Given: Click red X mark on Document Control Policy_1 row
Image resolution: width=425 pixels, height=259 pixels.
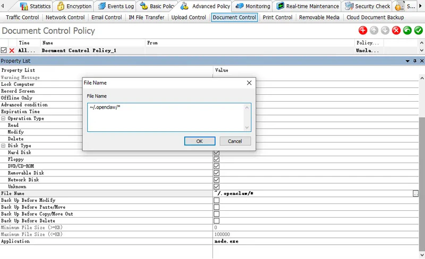Looking at the screenshot, I should click(x=12, y=50).
